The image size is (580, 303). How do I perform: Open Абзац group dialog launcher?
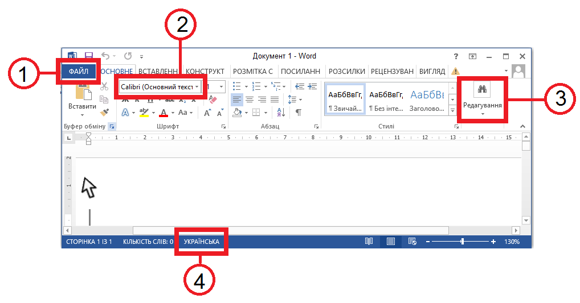[316, 127]
